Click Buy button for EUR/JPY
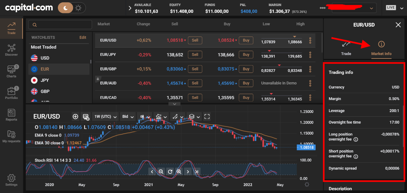The width and height of the screenshot is (407, 193). click(x=246, y=55)
